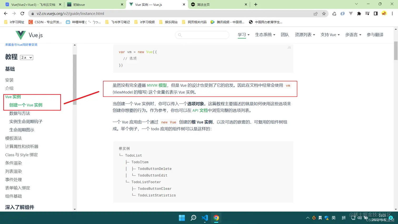Click the Vue.js logo icon
The width and height of the screenshot is (398, 224).
click(20, 35)
